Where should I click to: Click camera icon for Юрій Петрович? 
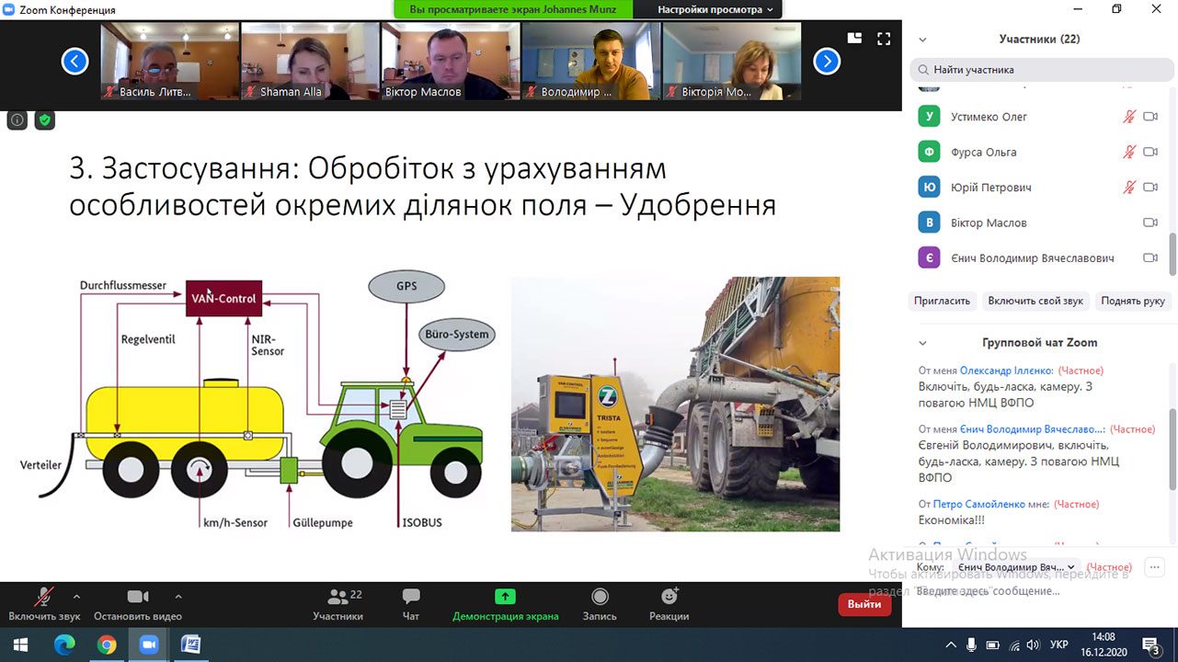click(1150, 188)
